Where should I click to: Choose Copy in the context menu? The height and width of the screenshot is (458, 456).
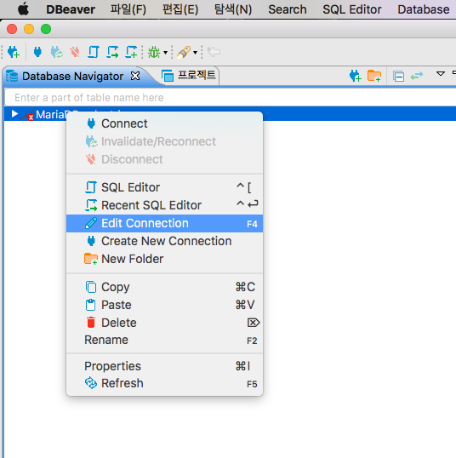tap(165, 287)
